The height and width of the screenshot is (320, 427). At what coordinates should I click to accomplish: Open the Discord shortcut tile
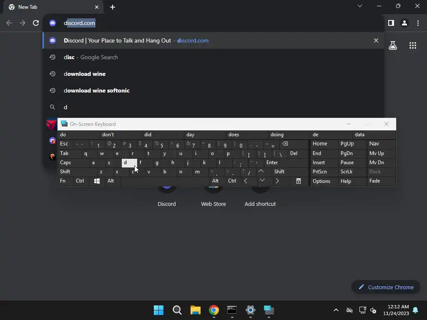(x=167, y=197)
